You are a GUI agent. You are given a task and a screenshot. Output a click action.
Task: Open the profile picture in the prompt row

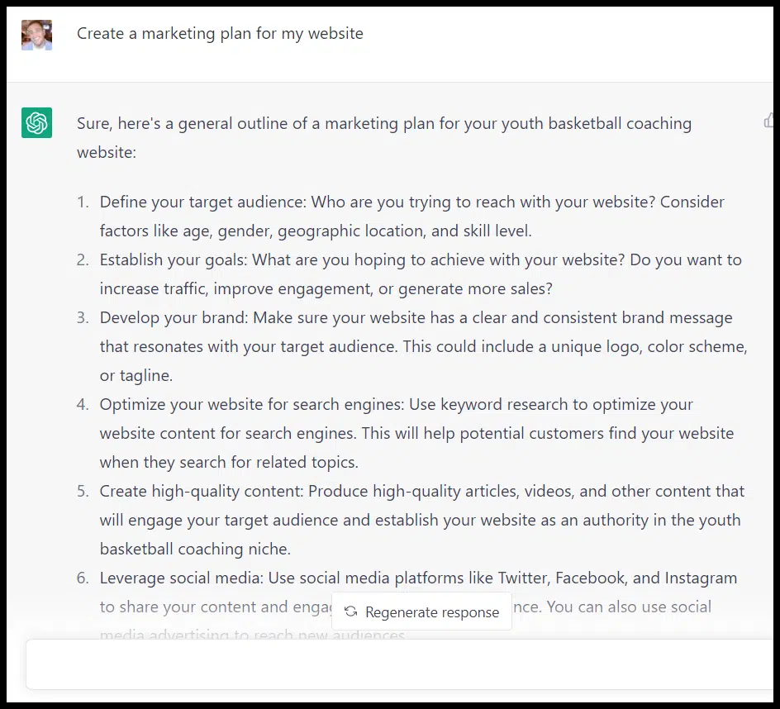click(36, 35)
